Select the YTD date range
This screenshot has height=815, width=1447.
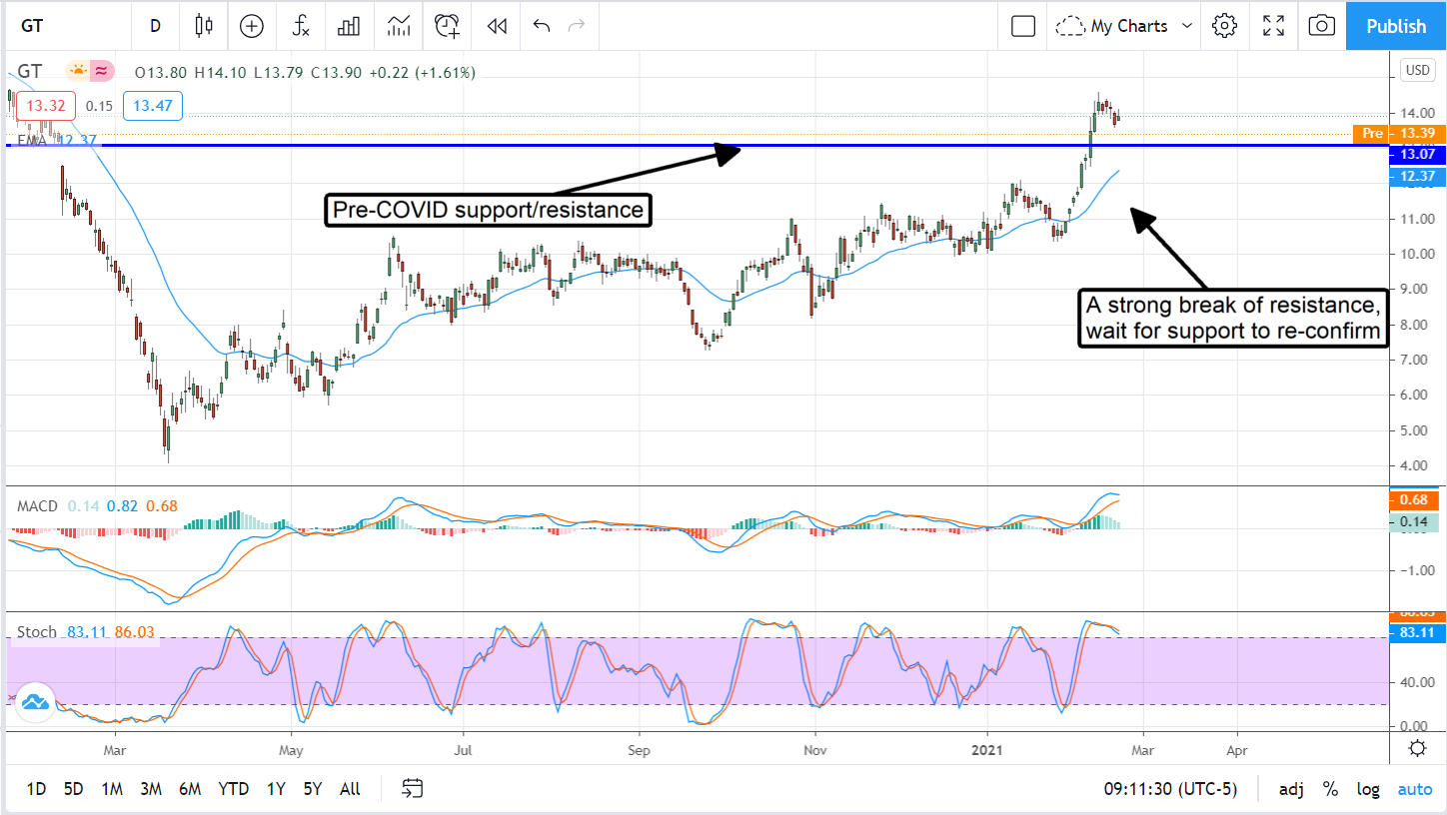[x=233, y=789]
